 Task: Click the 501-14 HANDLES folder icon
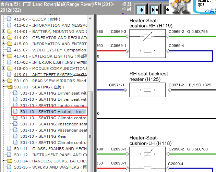[10, 161]
